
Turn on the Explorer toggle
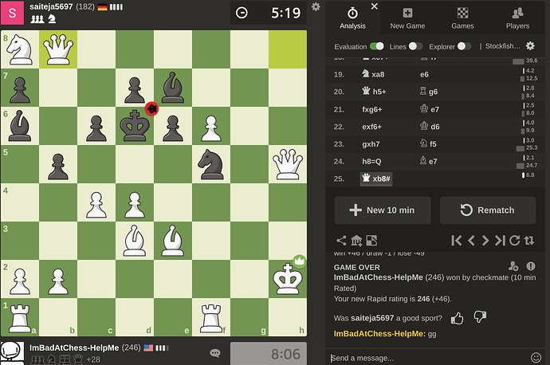[464, 46]
